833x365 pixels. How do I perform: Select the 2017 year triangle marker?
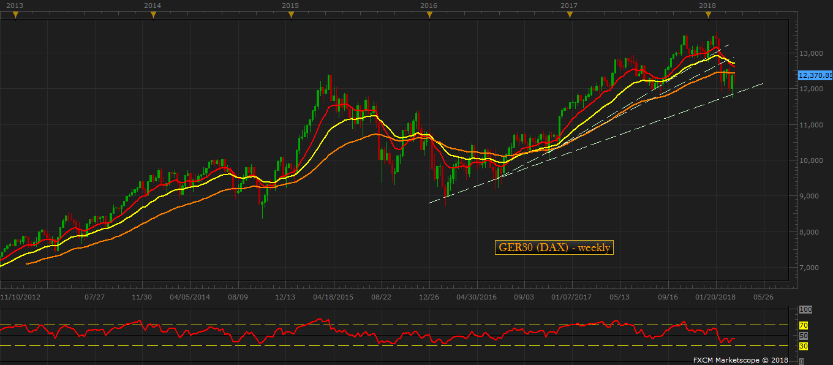pyautogui.click(x=570, y=15)
